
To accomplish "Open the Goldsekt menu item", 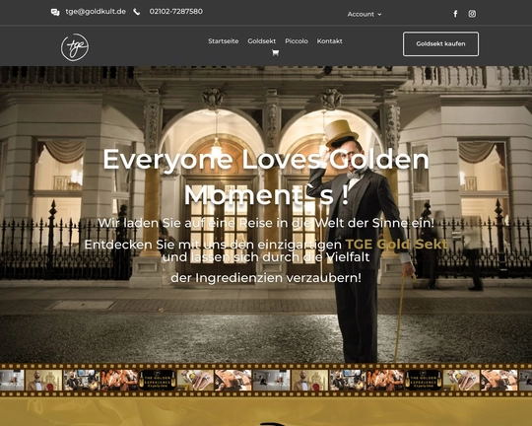I will (x=262, y=41).
